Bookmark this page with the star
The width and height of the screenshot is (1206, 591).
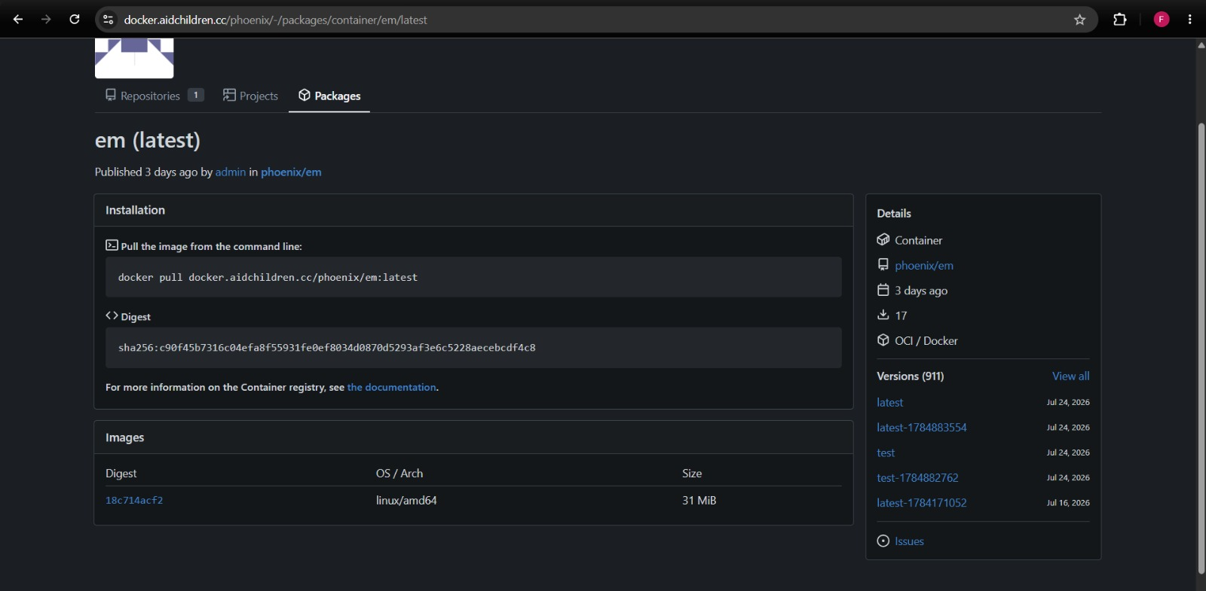(1079, 20)
